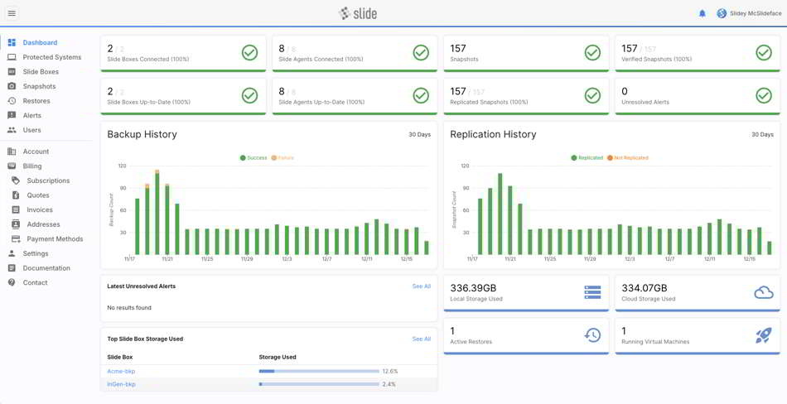Click the Snapshots camera icon

[12, 86]
